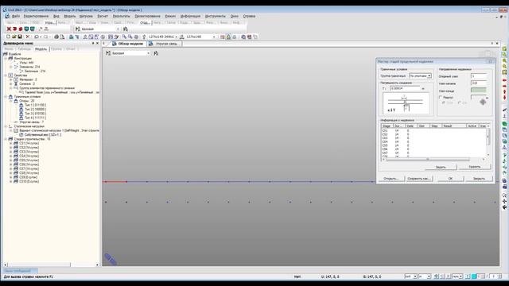Pin the tree menu panel
Screen dimensions: 509x286
coord(93,43)
